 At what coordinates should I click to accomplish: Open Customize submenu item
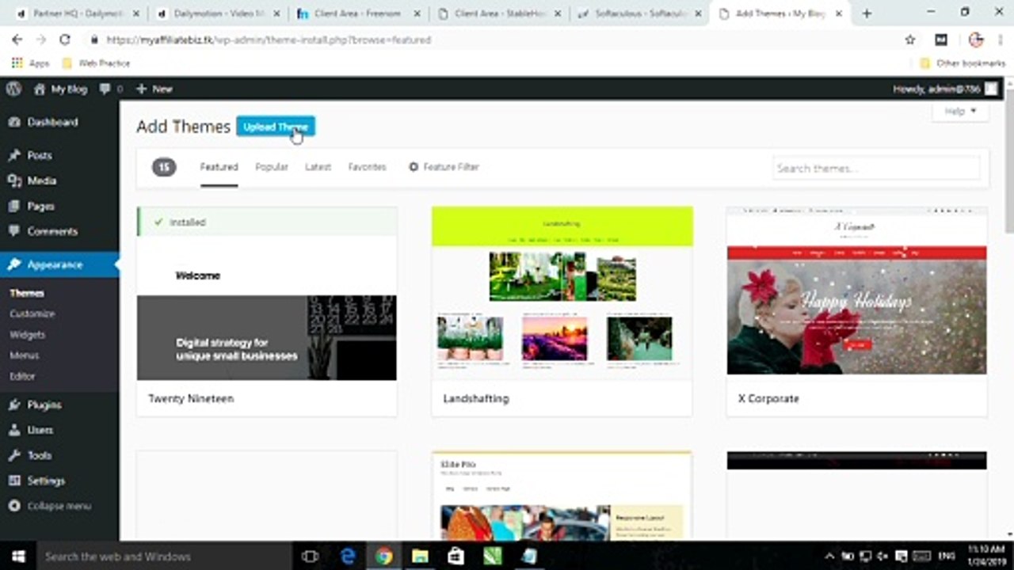pos(32,313)
